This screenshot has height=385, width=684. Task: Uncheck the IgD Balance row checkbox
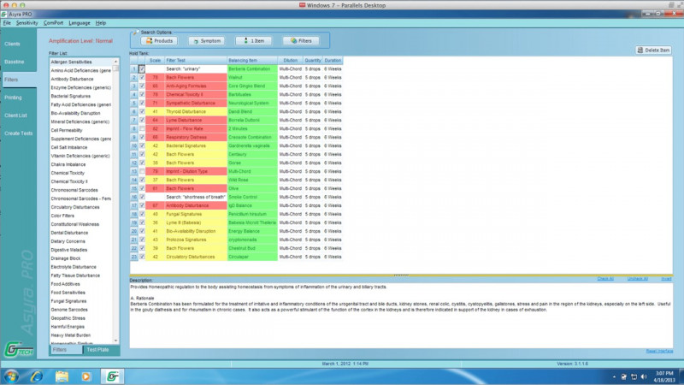(x=142, y=205)
